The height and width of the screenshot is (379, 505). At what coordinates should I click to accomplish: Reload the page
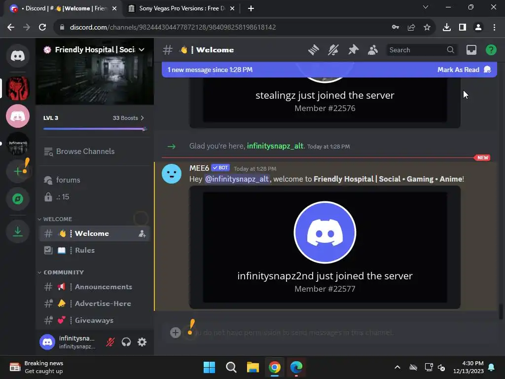(x=42, y=27)
